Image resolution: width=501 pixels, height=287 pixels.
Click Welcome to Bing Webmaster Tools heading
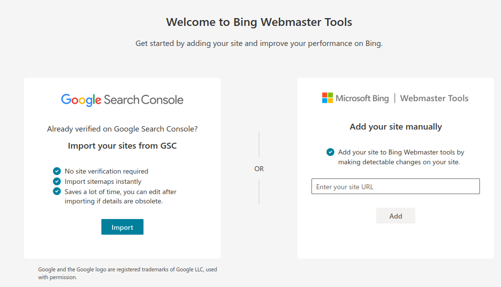(259, 22)
